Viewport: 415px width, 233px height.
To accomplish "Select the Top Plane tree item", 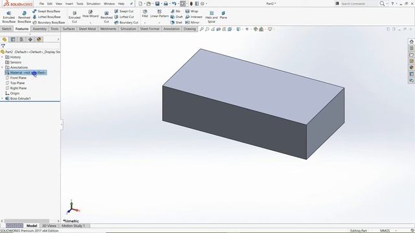I will (15, 83).
